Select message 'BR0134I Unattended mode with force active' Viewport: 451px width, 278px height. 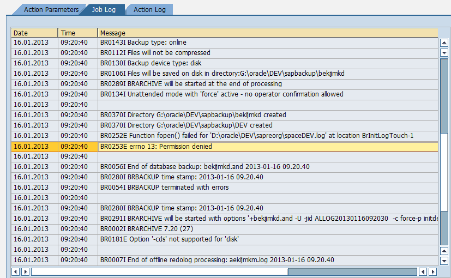point(268,94)
